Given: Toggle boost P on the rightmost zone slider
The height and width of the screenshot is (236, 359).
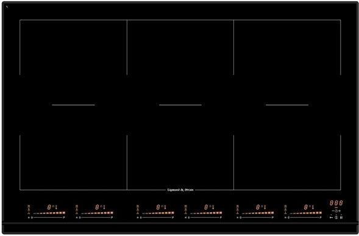Looking at the screenshot, I should [x=321, y=218].
